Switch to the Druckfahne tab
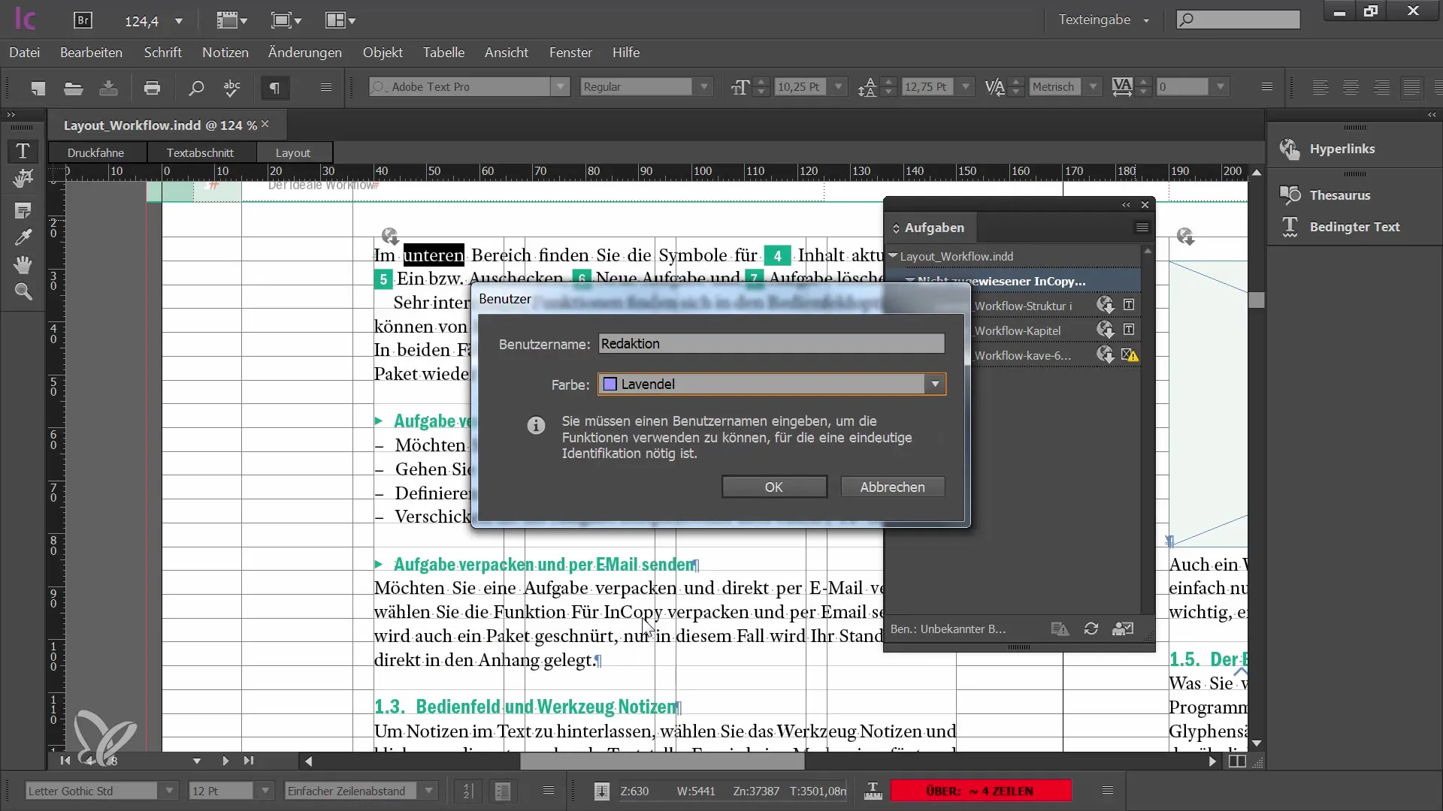This screenshot has width=1443, height=811. (96, 152)
